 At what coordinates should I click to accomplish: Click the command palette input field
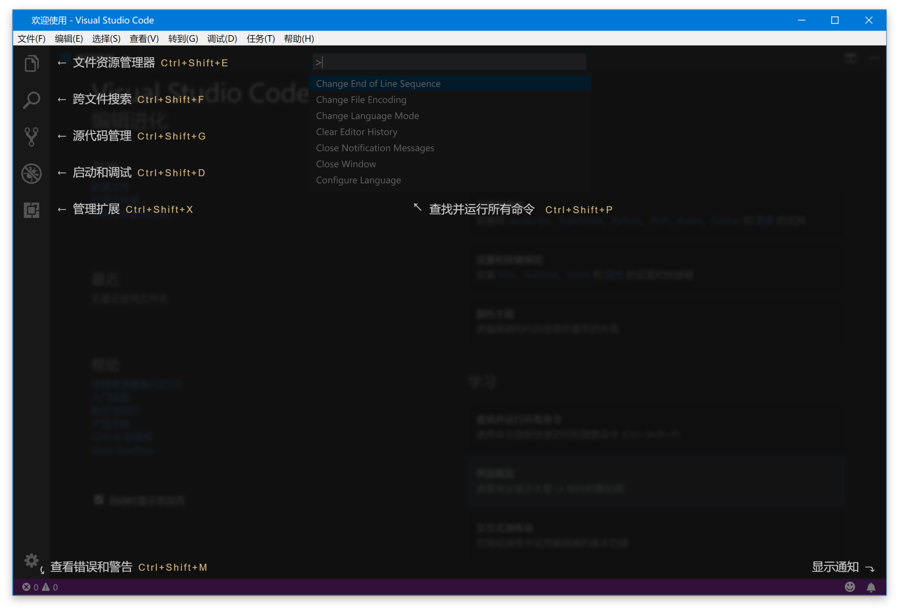[449, 62]
